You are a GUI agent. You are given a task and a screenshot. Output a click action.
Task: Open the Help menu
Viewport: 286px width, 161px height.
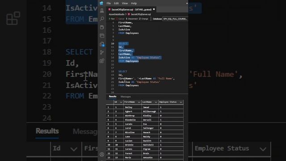coord(134,3)
